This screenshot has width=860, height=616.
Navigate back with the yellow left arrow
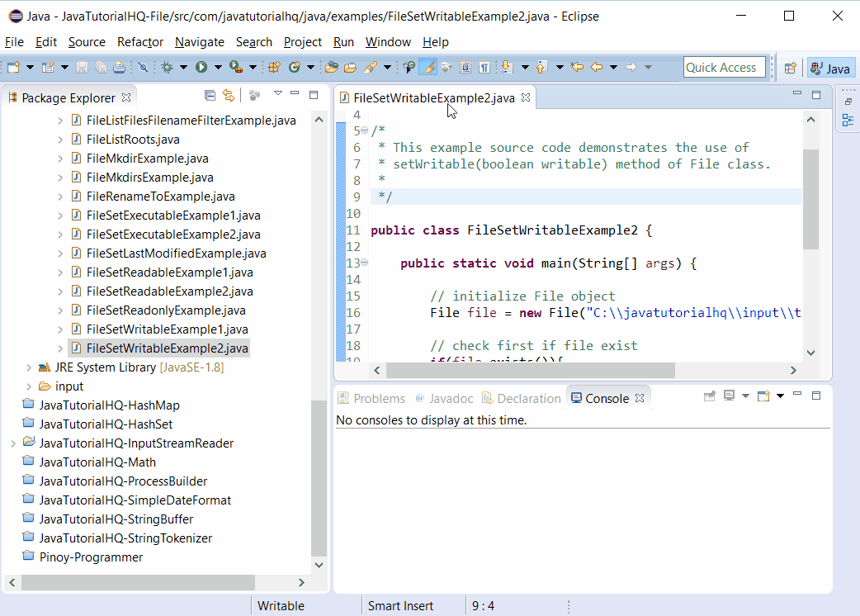tap(597, 68)
